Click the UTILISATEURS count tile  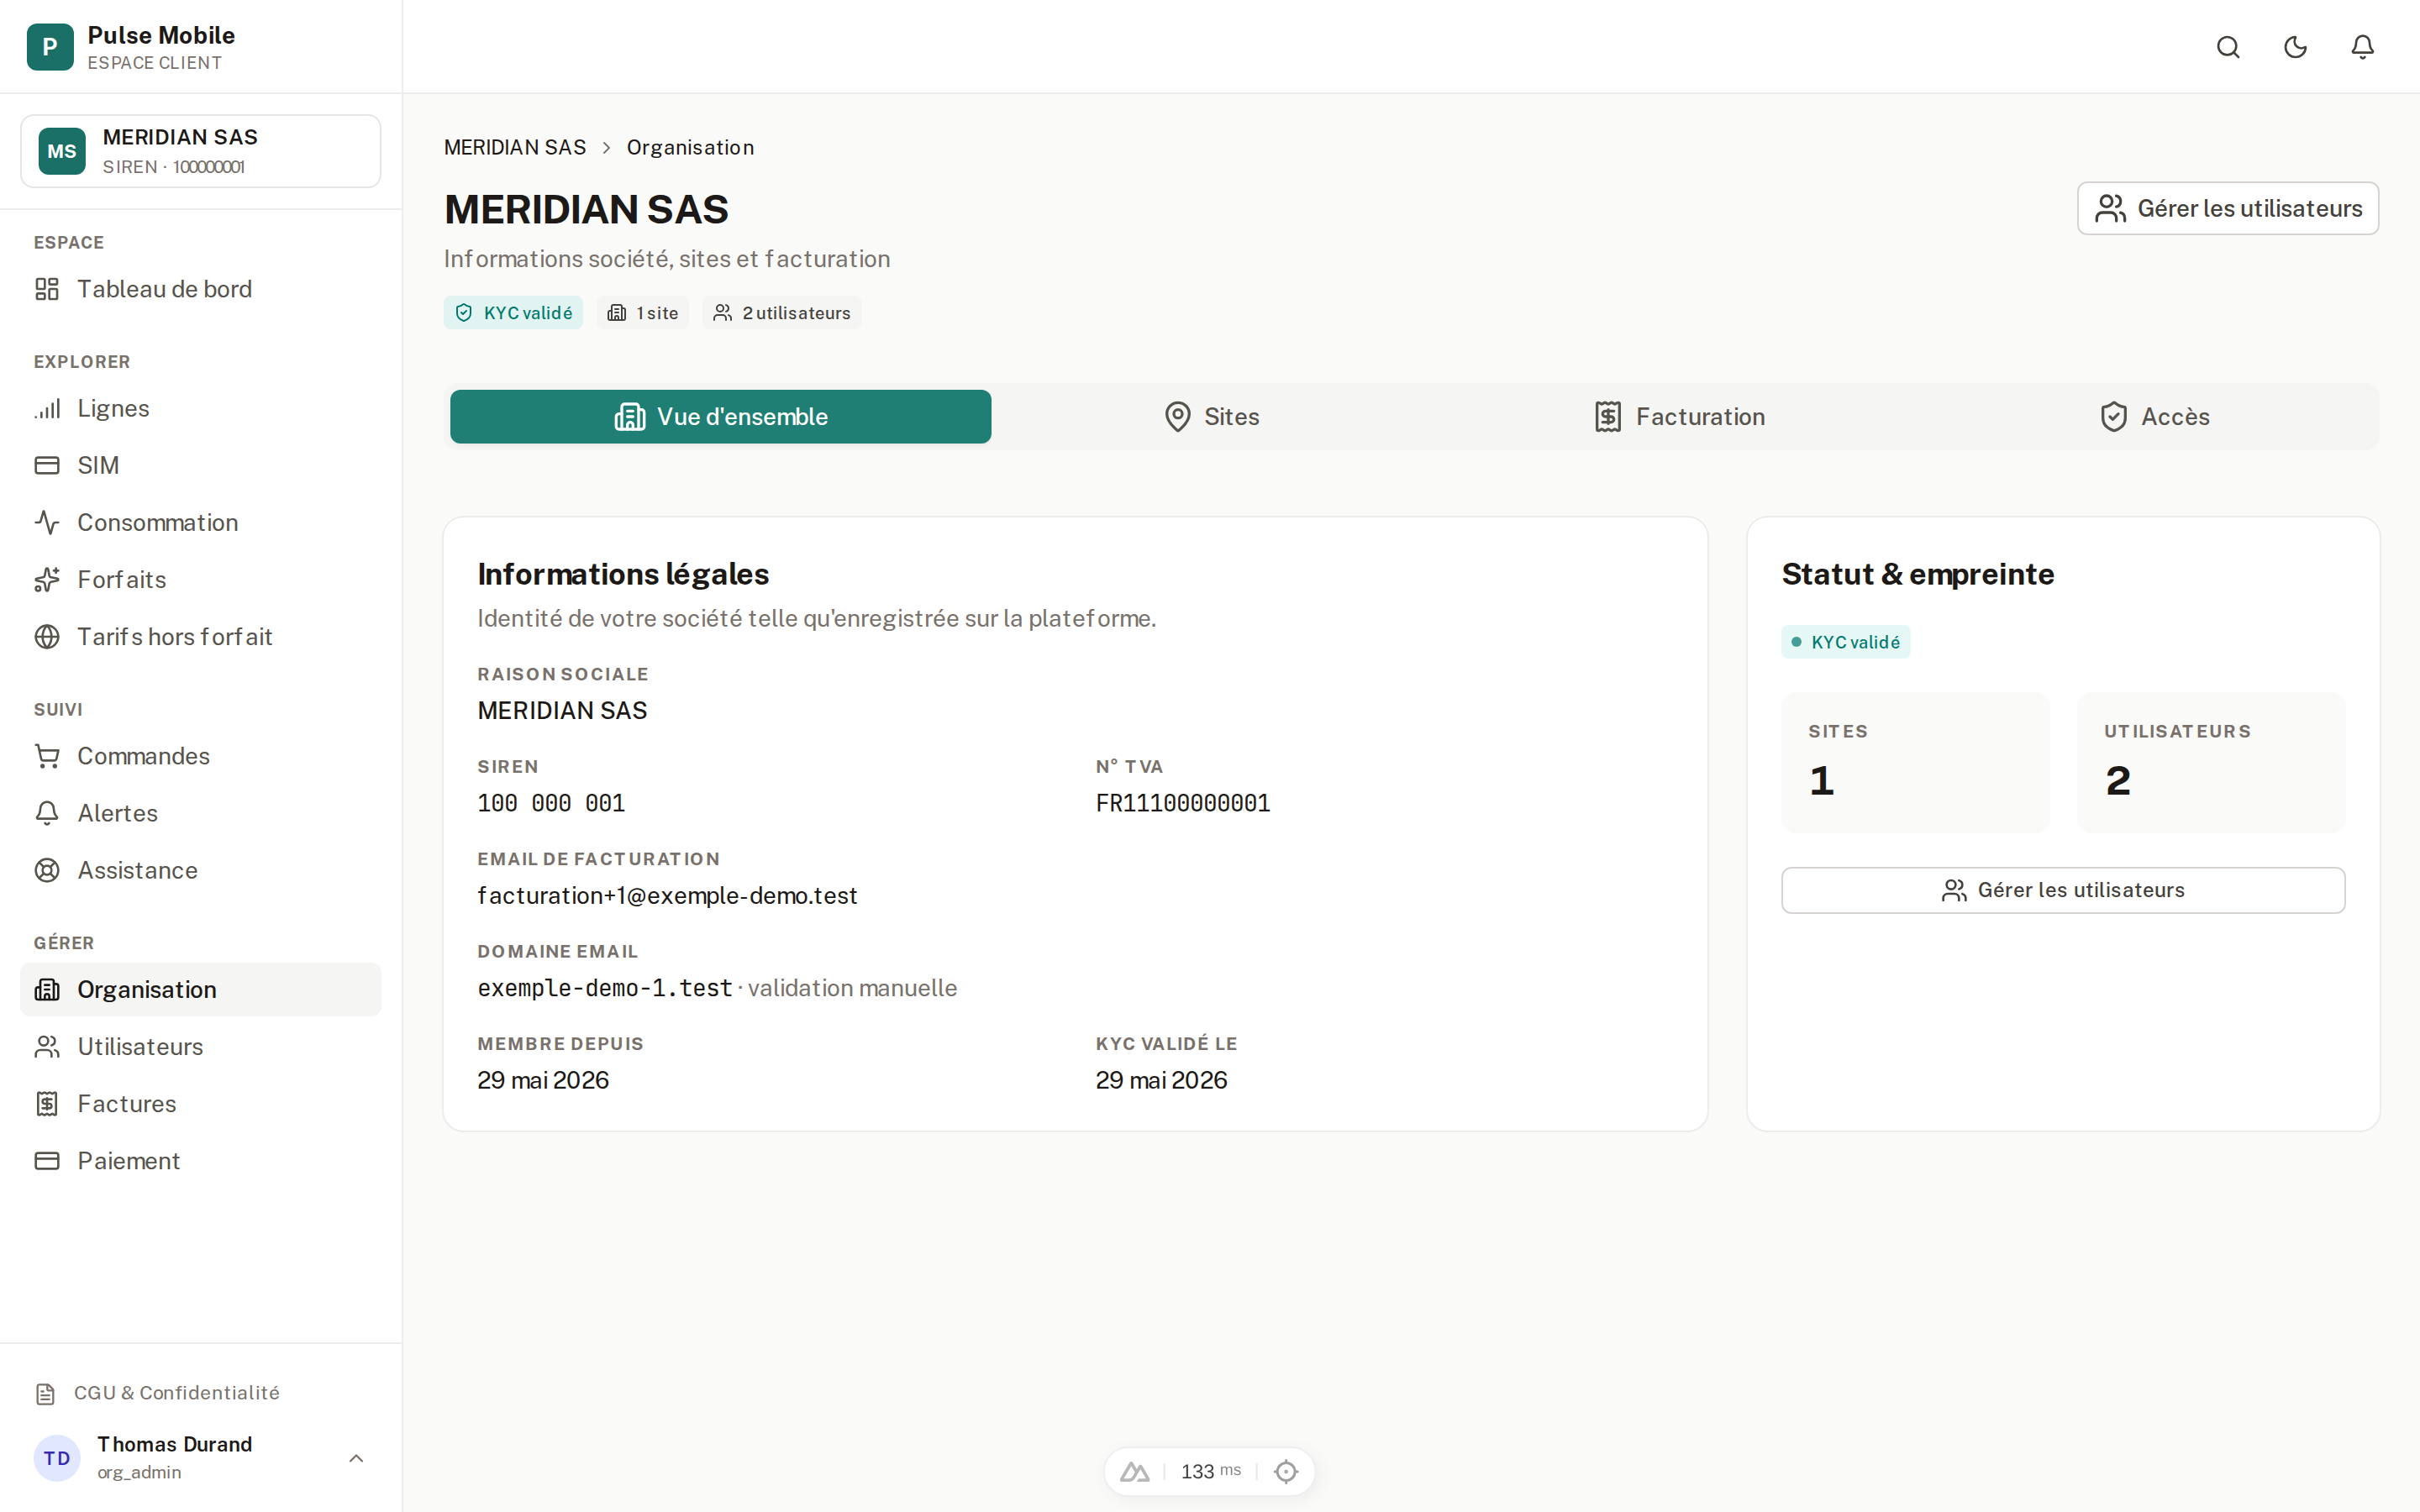pos(2211,762)
